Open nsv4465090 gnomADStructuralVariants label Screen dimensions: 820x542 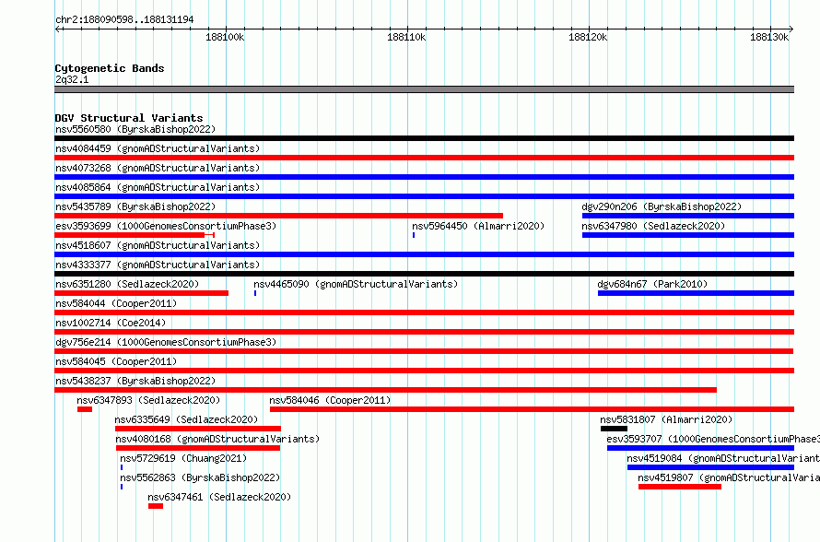coord(356,284)
